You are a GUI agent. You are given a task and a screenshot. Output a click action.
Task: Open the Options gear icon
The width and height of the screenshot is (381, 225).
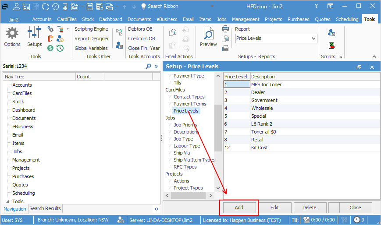coord(12,33)
